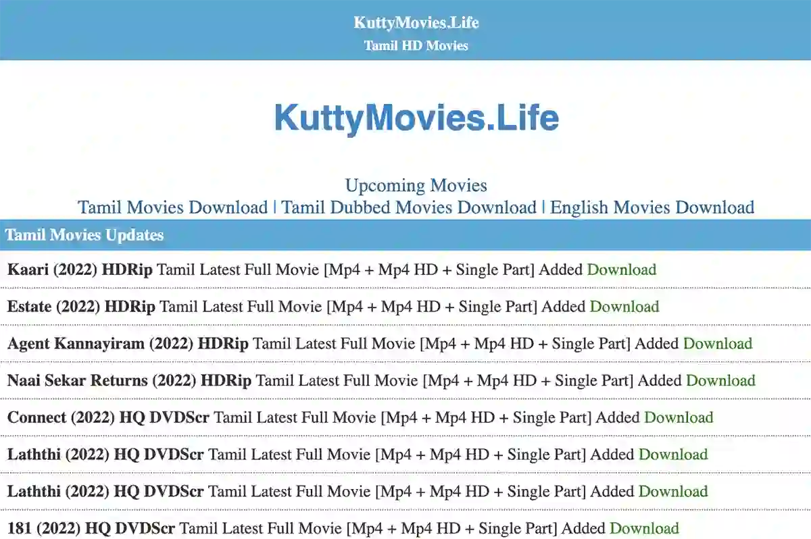Open the Upcoming Movies link
This screenshot has height=539, width=811.
pyautogui.click(x=416, y=185)
